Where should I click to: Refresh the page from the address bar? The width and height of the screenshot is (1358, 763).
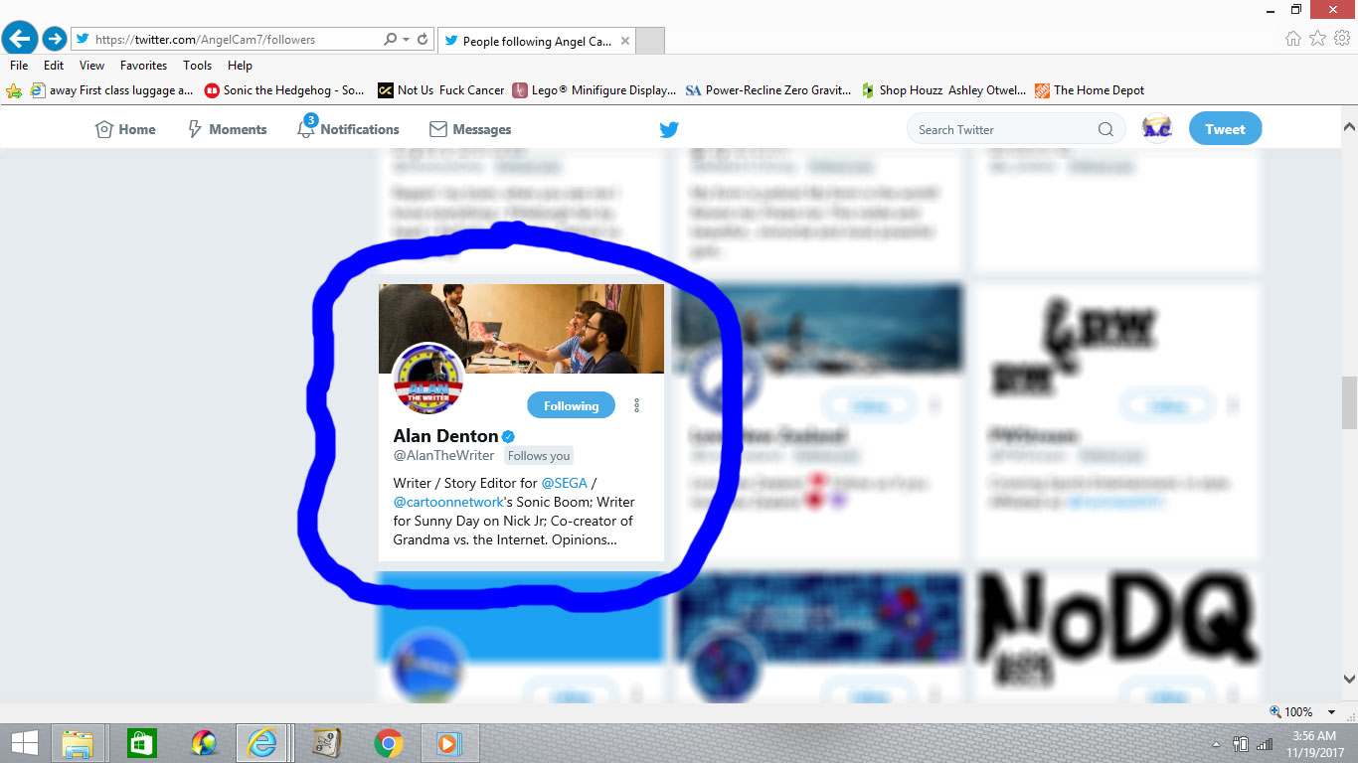pos(423,40)
